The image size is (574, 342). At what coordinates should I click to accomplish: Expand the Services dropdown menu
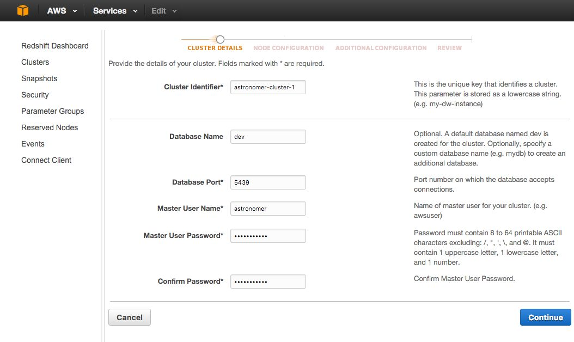[114, 11]
